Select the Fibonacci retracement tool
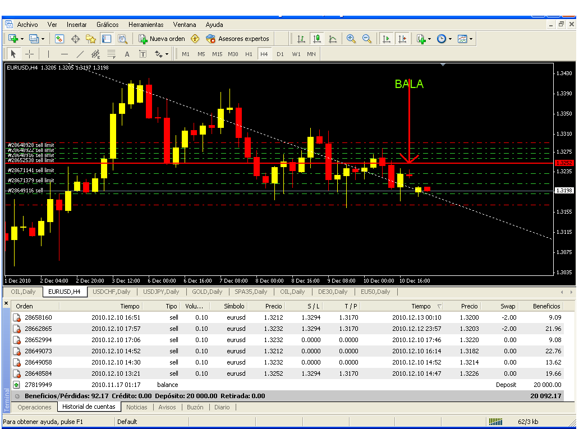This screenshot has height=429, width=579. tap(112, 54)
